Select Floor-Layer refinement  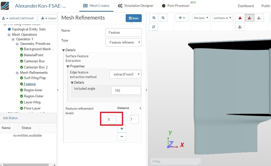click(32, 108)
